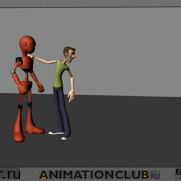Screen dimensions: 181x181
Task: Select the man's head
Action: (70, 54)
